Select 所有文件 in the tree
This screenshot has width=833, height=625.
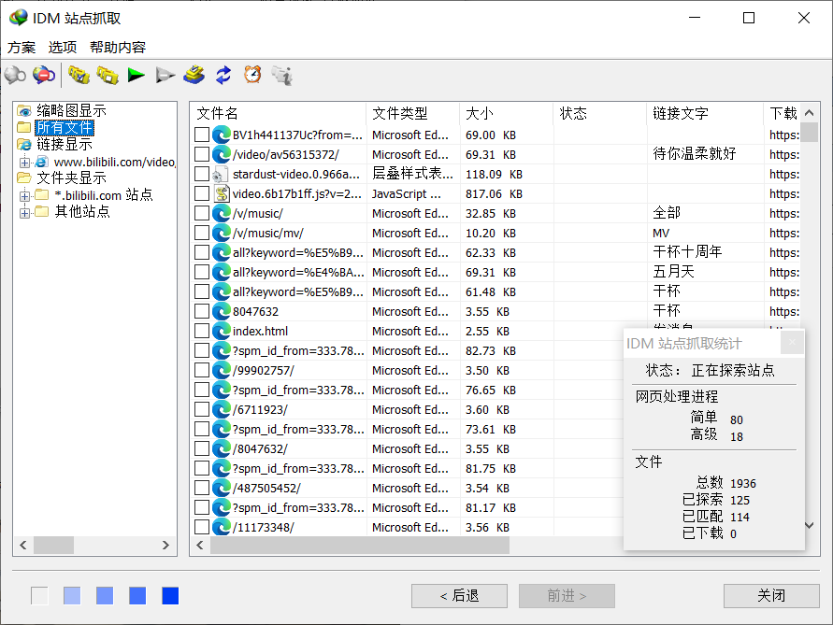pos(65,127)
